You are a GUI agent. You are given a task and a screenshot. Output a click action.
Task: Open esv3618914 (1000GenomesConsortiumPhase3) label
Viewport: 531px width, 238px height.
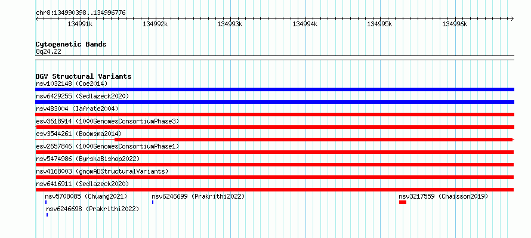coord(107,121)
